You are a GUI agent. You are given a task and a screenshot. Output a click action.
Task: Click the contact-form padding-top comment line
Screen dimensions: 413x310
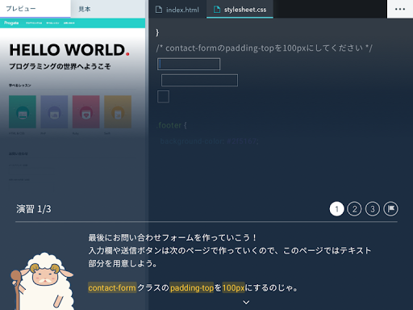pos(264,48)
